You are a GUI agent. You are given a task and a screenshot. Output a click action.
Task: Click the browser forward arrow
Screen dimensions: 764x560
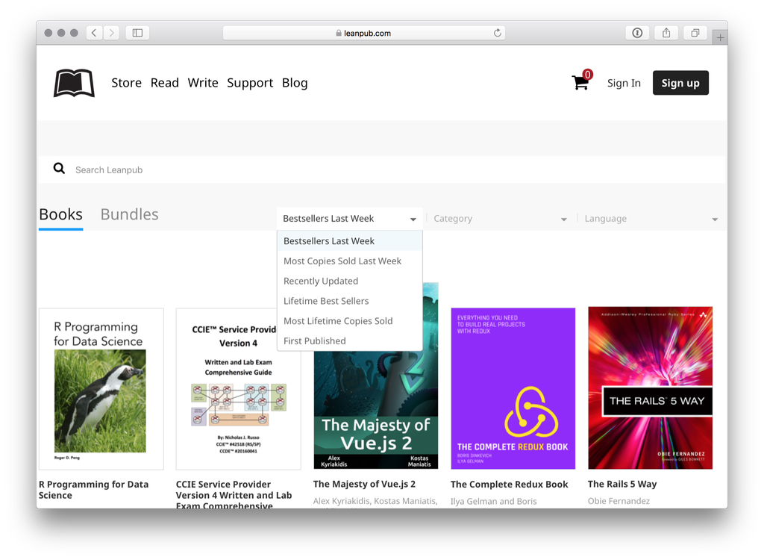click(x=110, y=33)
